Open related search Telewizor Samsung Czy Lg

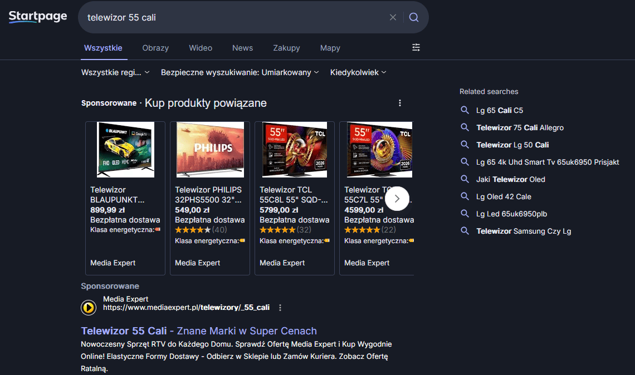pos(523,231)
